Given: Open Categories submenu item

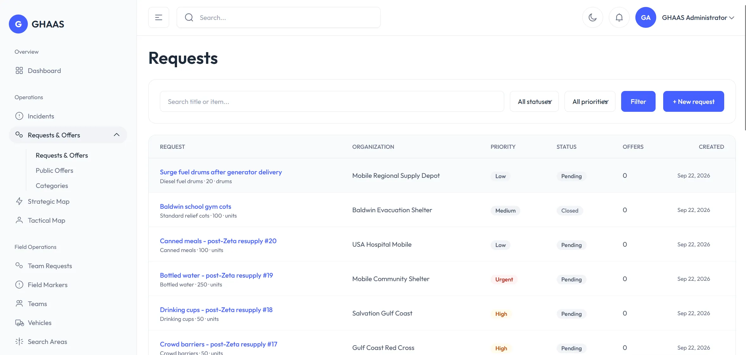Looking at the screenshot, I should [52, 186].
